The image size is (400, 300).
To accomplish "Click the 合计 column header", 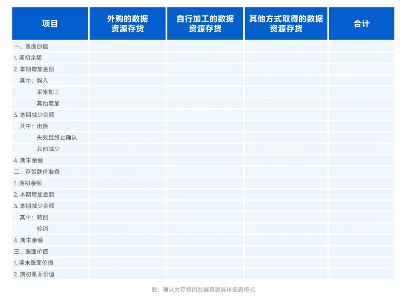I will pos(361,24).
